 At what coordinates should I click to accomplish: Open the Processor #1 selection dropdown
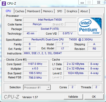(37, 88)
